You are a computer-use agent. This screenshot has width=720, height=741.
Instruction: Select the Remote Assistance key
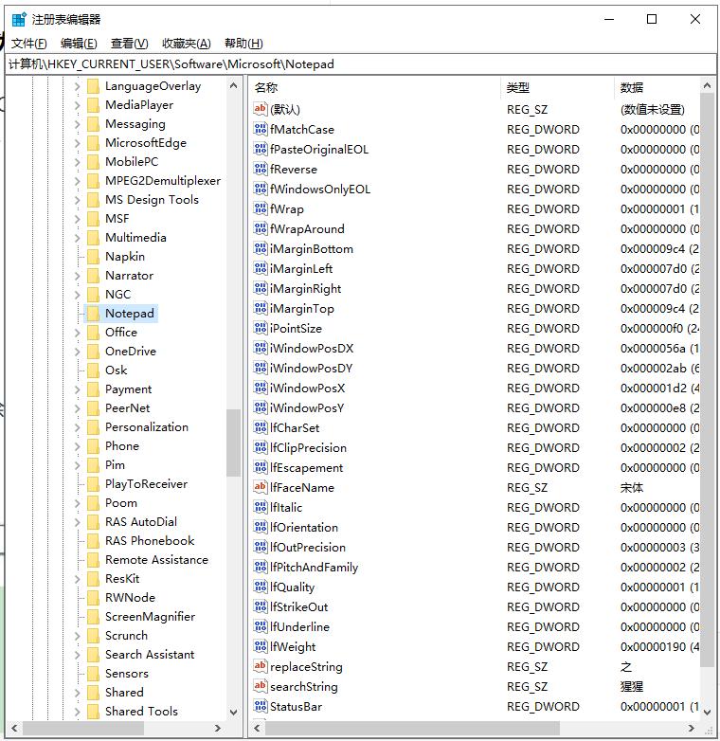[156, 559]
